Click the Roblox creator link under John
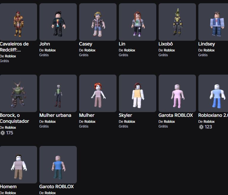 coord(50,50)
